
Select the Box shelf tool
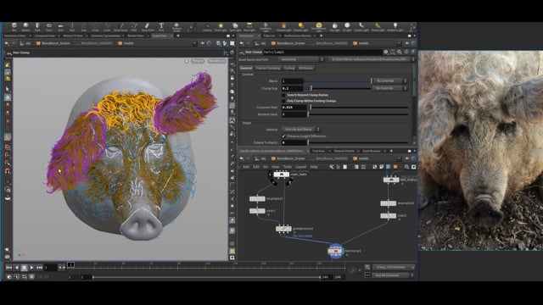coord(14,27)
